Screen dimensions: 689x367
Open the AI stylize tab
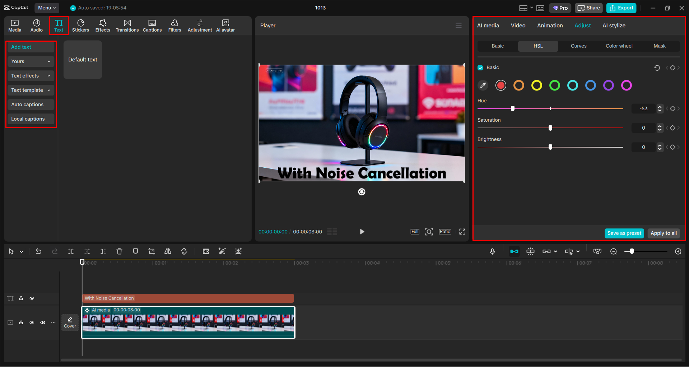(614, 25)
